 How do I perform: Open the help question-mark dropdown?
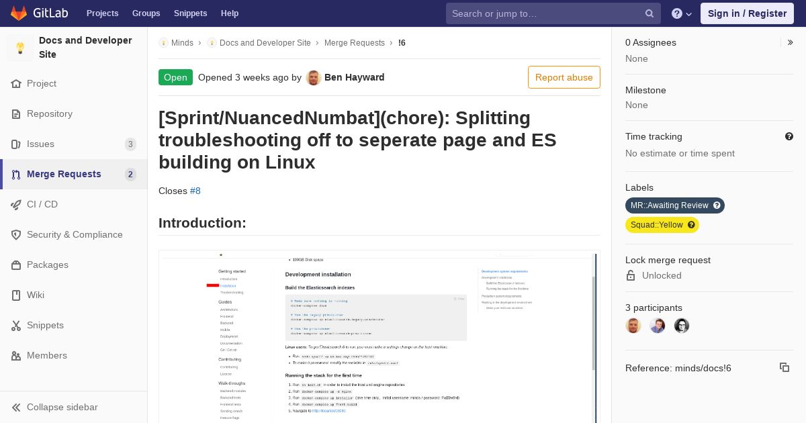click(x=682, y=13)
